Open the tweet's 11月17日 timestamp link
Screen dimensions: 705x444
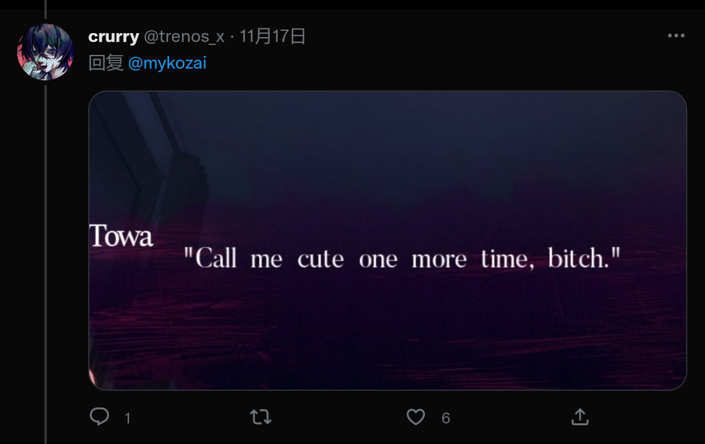click(272, 37)
